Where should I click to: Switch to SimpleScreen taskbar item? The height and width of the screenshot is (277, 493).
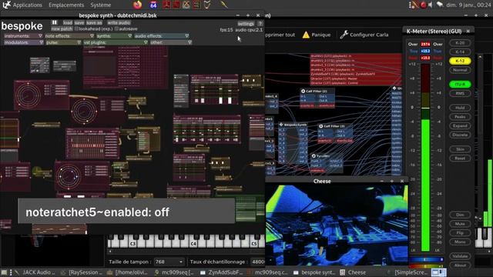click(x=407, y=272)
